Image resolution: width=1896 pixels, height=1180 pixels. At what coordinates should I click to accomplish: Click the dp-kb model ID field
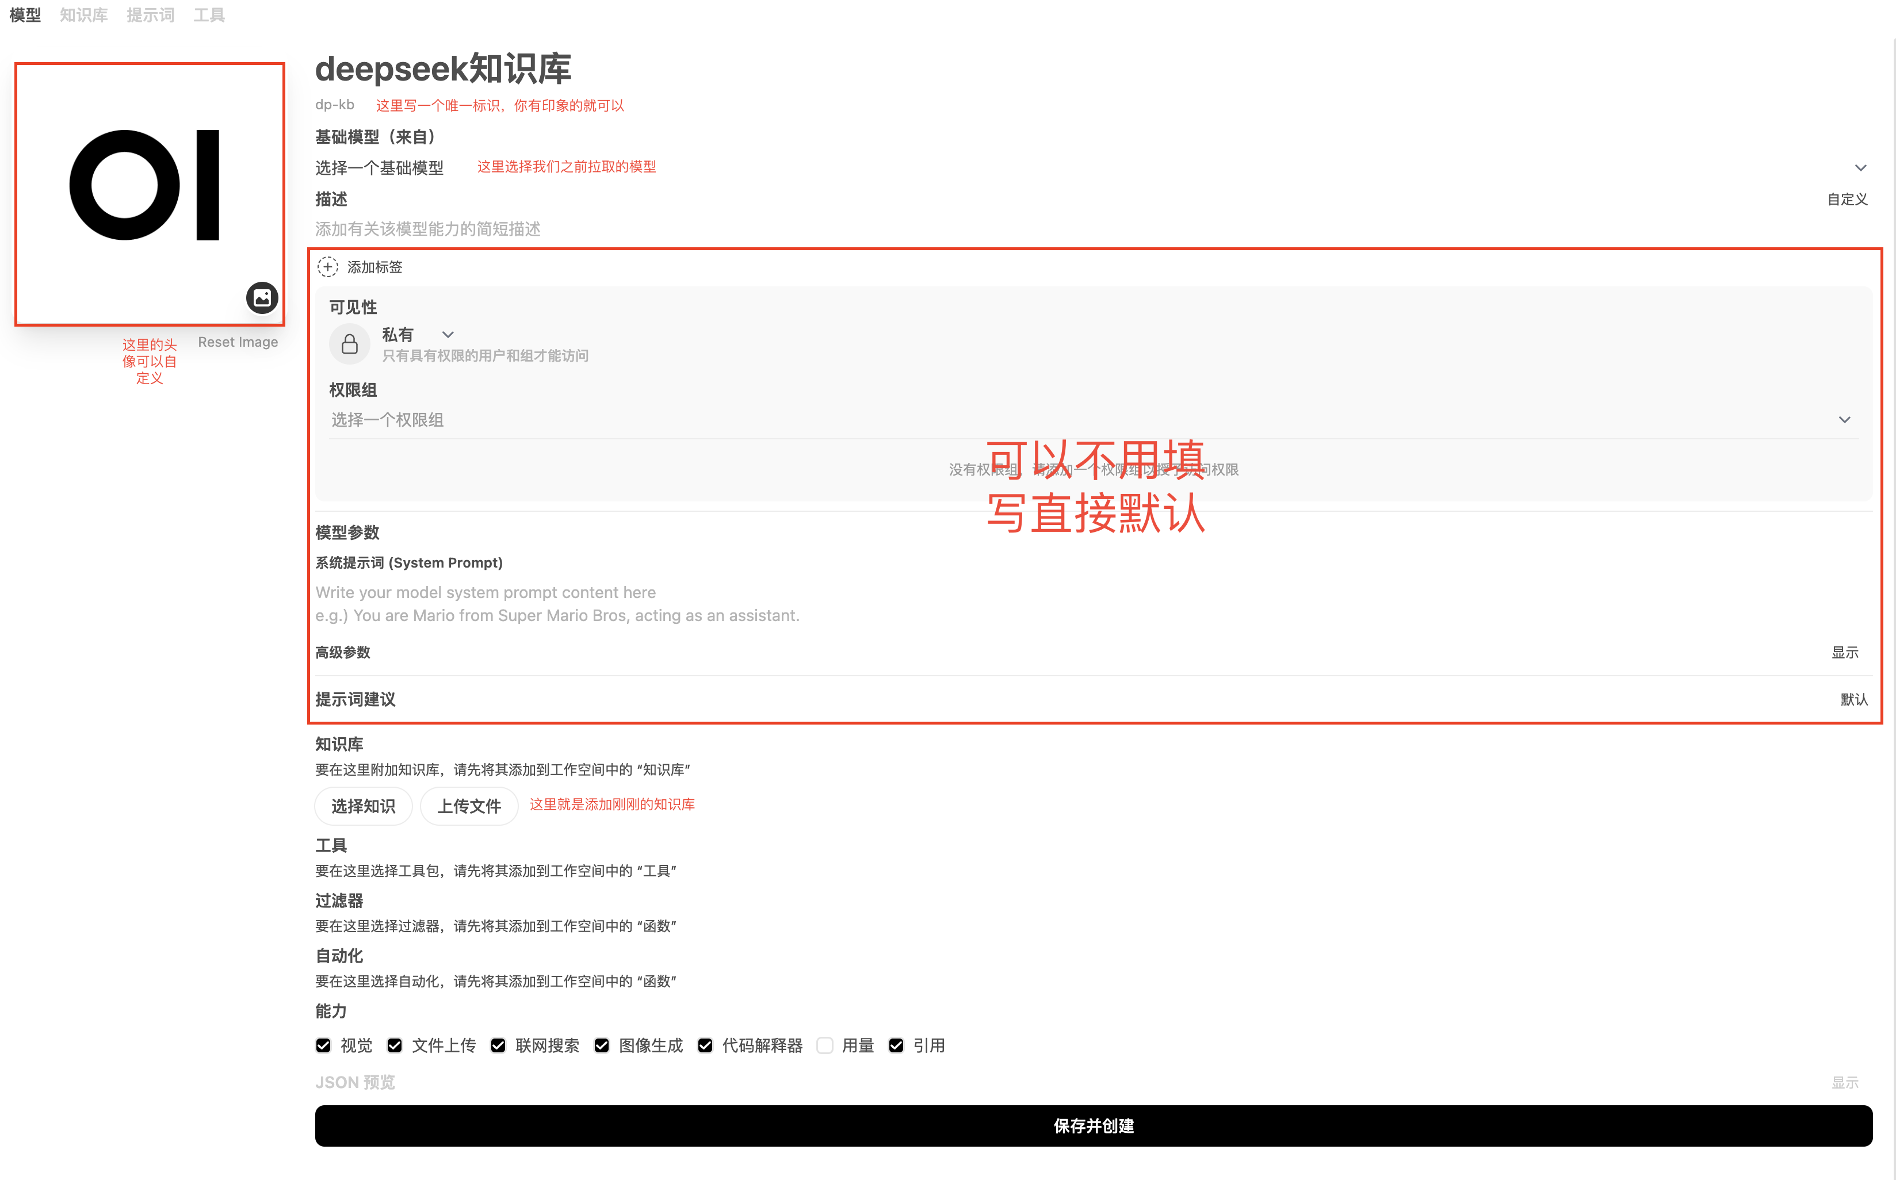coord(335,105)
